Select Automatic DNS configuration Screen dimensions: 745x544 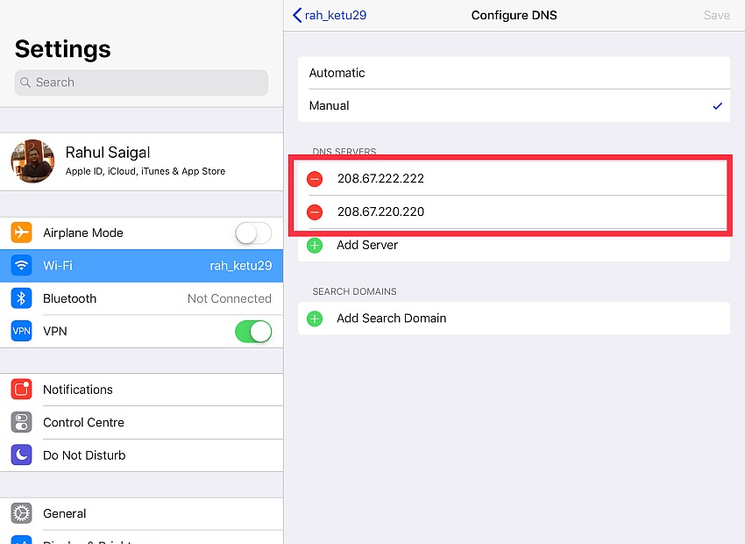514,73
